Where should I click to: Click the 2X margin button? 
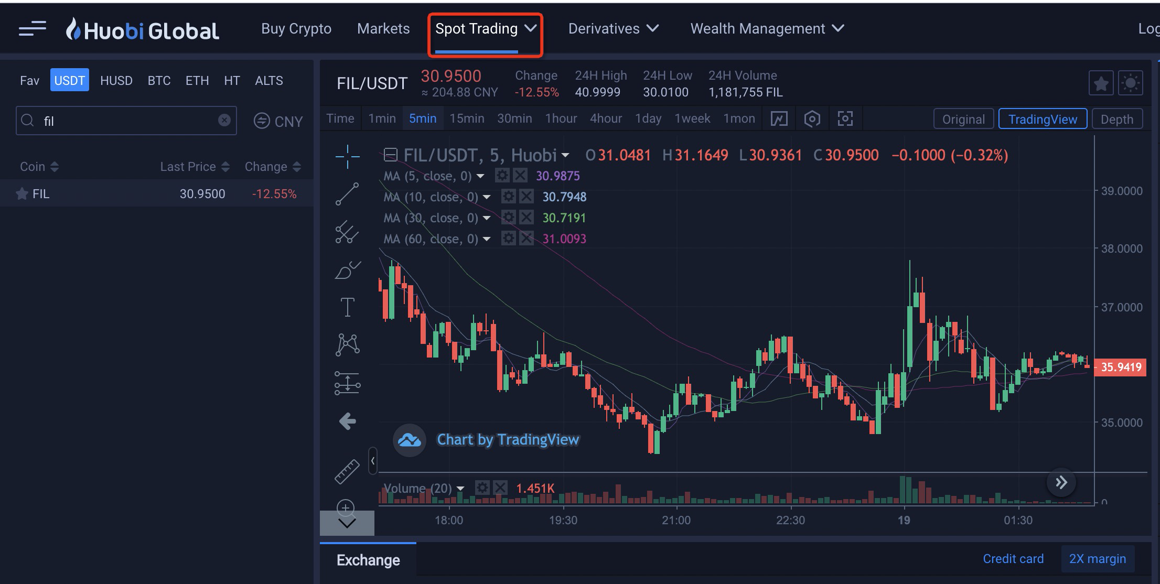point(1098,559)
